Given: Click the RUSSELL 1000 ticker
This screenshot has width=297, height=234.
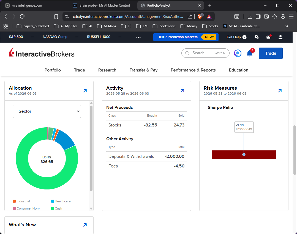Looking at the screenshot, I should click(99, 37).
